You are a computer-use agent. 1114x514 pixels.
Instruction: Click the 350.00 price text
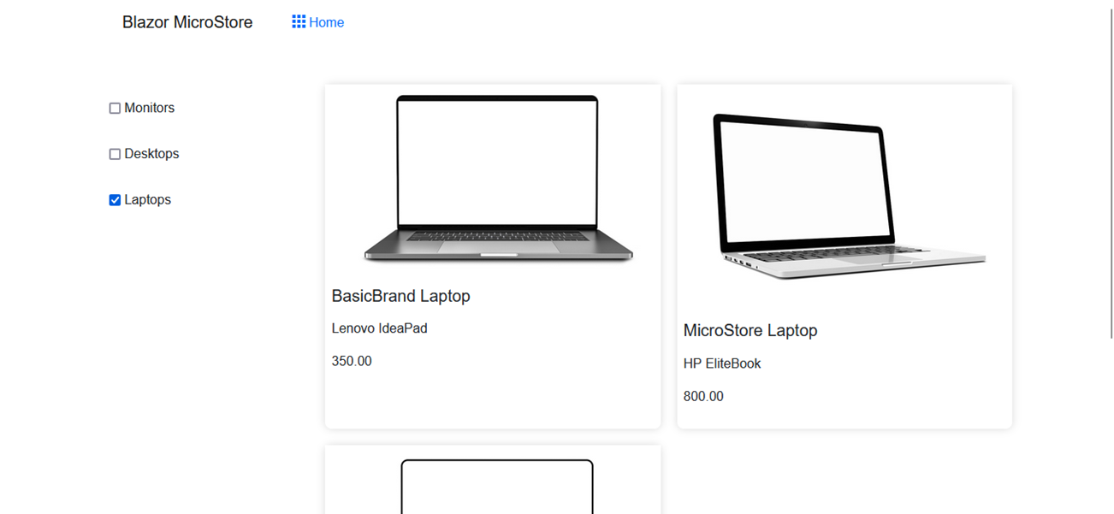[352, 361]
